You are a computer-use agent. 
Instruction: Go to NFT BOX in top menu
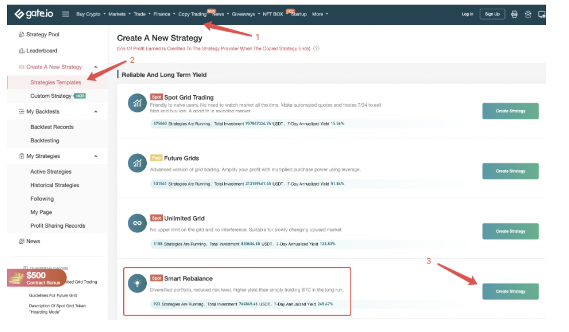point(273,14)
